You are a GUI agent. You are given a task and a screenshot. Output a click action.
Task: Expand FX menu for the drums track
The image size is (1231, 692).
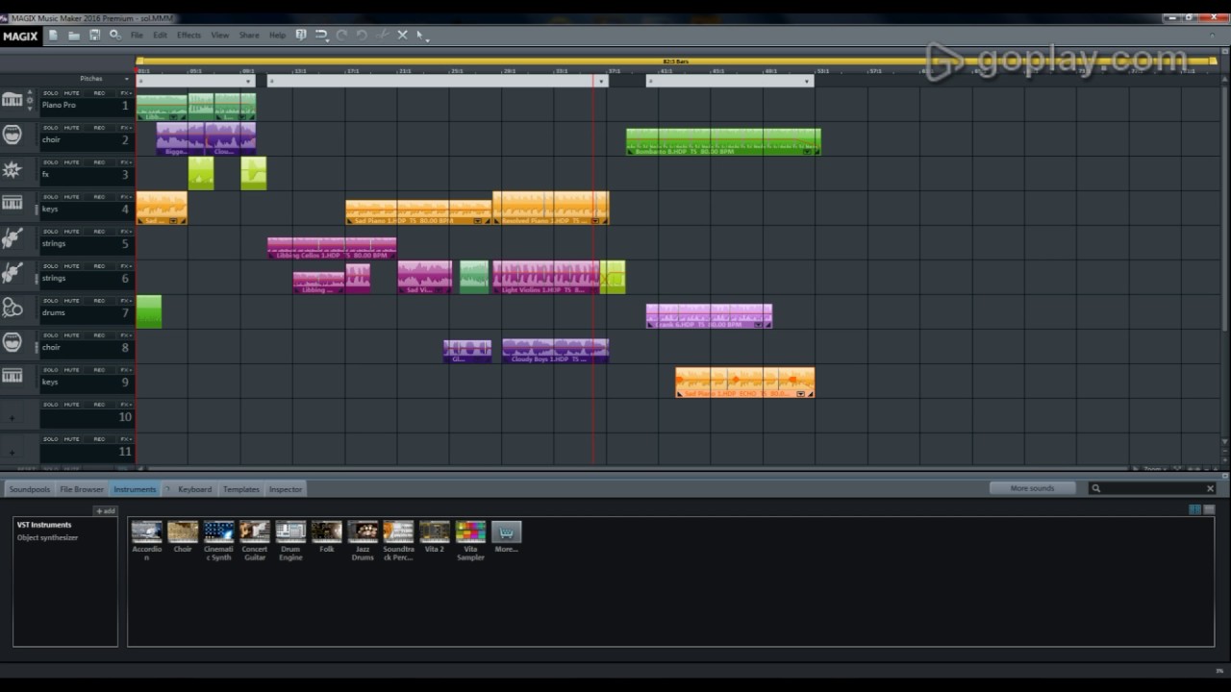click(x=126, y=301)
